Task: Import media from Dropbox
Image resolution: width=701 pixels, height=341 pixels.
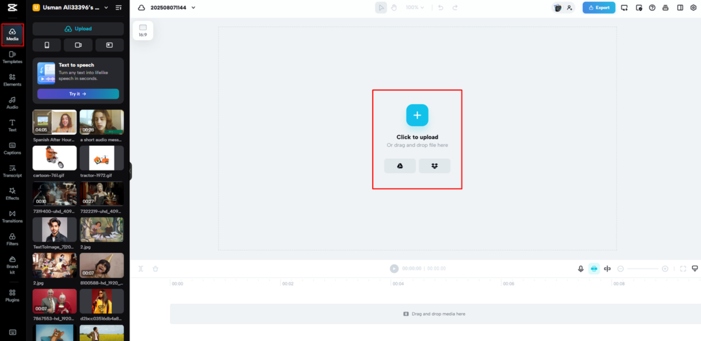Action: point(434,166)
